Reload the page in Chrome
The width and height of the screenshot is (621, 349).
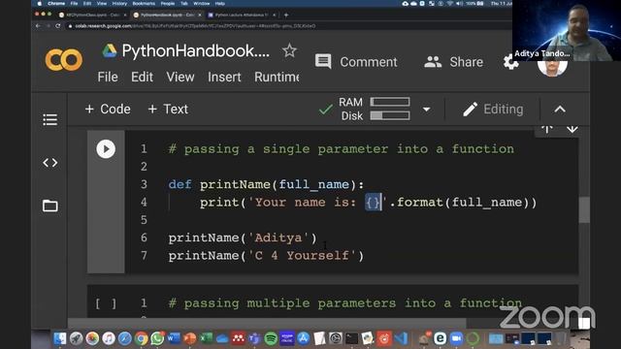pos(58,26)
